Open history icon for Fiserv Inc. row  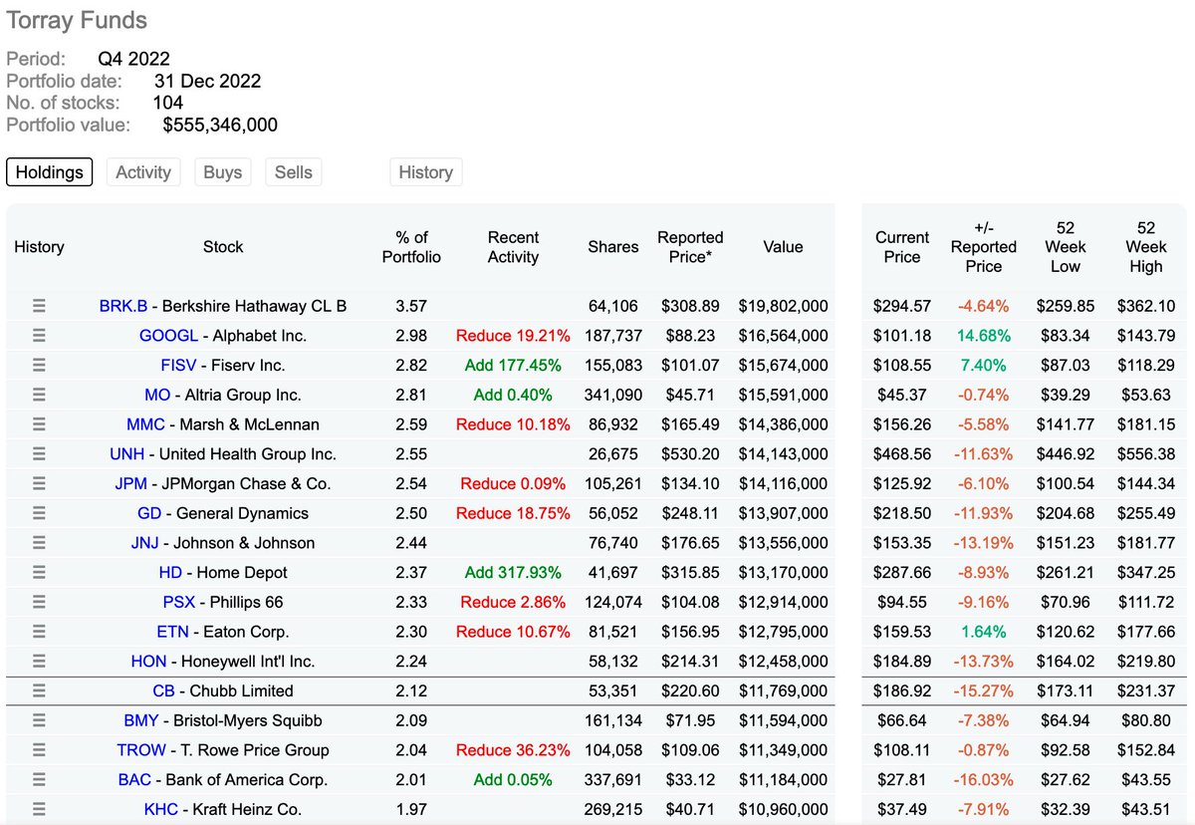click(x=39, y=365)
